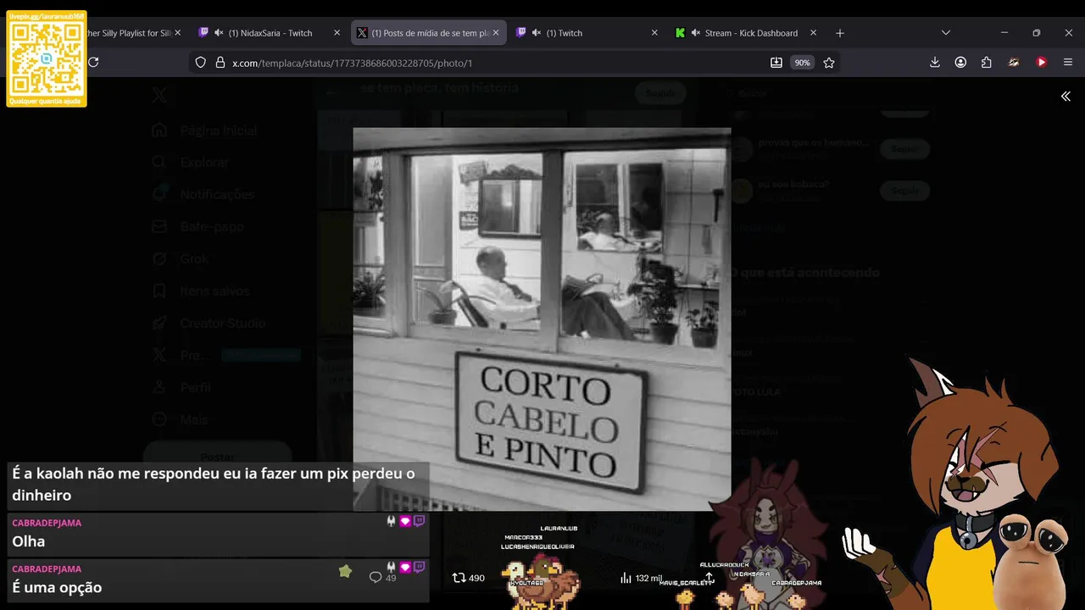Minimize the Firefox window
The width and height of the screenshot is (1085, 610).
pos(1004,33)
